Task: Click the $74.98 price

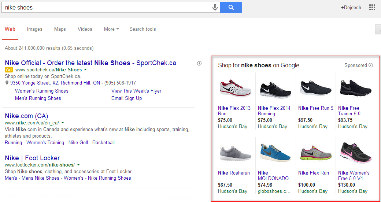Action: click(265, 185)
